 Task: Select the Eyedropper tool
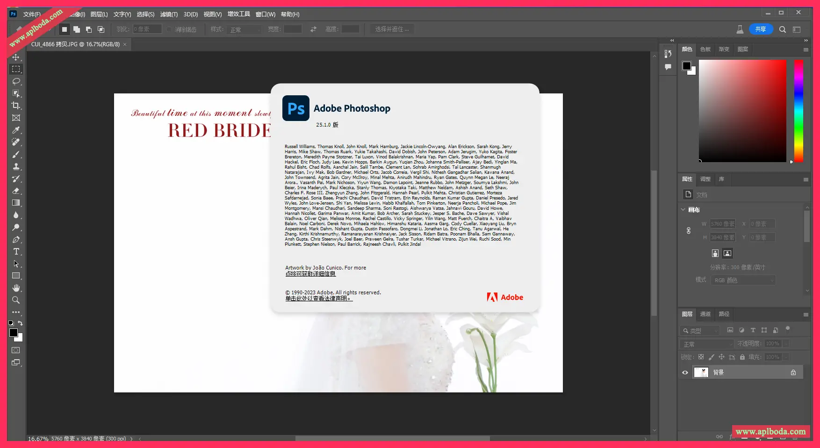click(16, 130)
